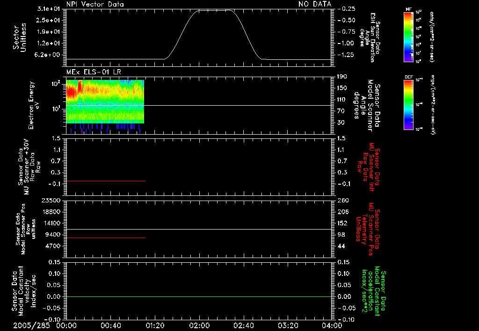Click the red 'MU Scanner Init Raw Data' label
This screenshot has height=331, width=479.
point(369,167)
